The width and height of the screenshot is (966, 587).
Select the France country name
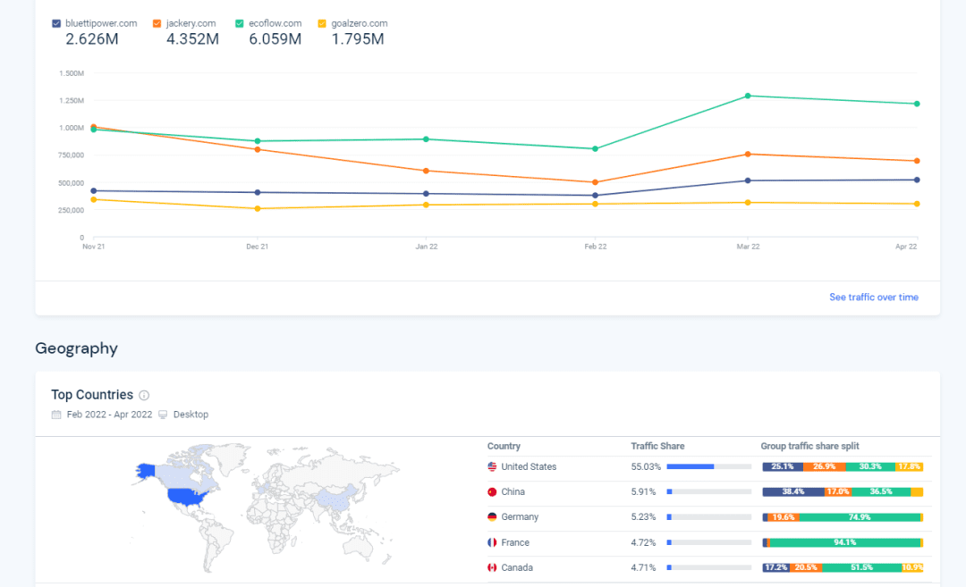click(x=515, y=542)
